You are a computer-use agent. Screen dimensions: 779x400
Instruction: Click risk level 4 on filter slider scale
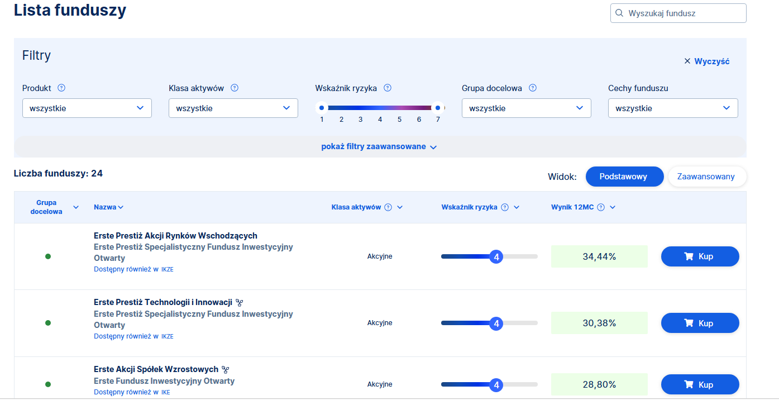coord(380,119)
